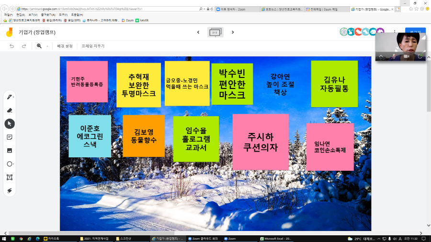This screenshot has height=242, width=431.
Task: Open Jamboard home logo
Action: pyautogui.click(x=9, y=33)
